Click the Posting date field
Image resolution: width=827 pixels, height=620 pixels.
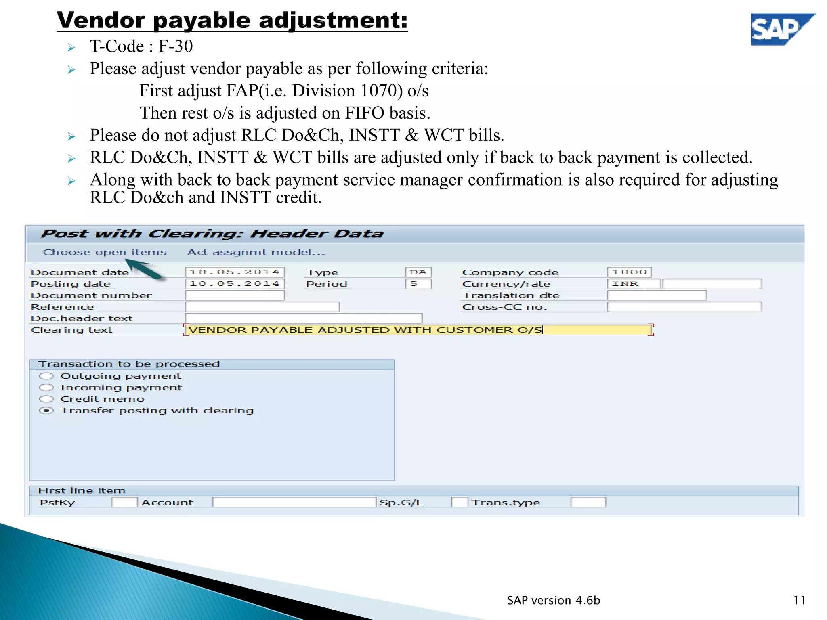(x=235, y=284)
